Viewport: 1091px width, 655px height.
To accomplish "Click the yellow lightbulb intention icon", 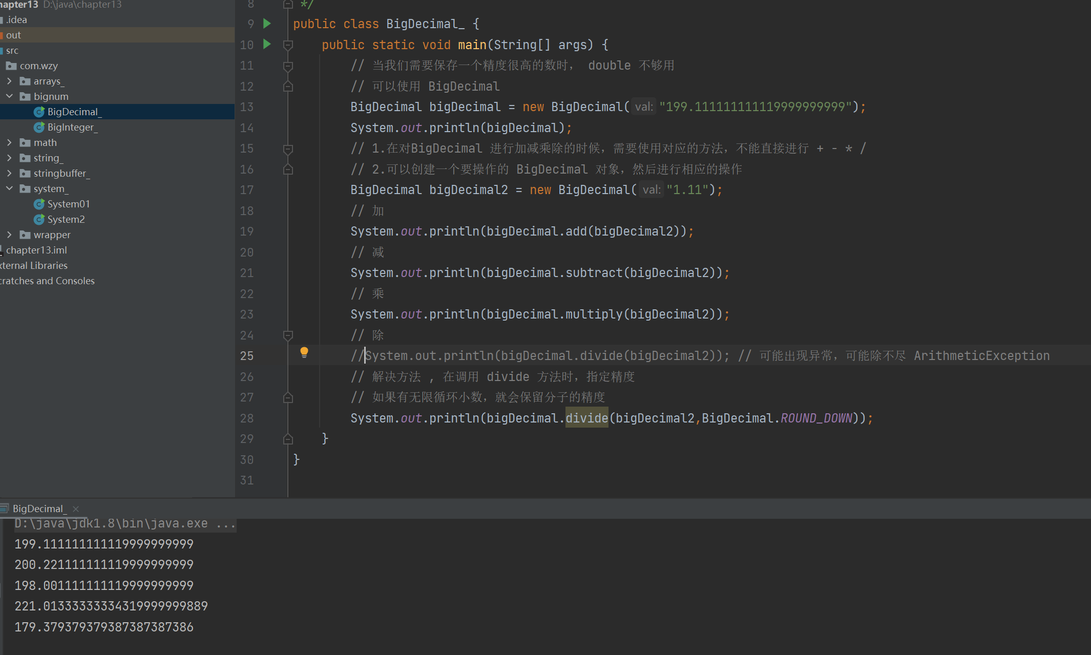I will [304, 352].
